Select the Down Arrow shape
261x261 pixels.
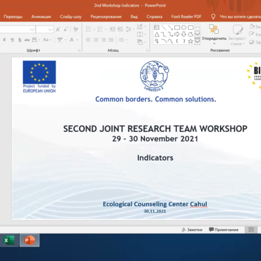coord(184,34)
